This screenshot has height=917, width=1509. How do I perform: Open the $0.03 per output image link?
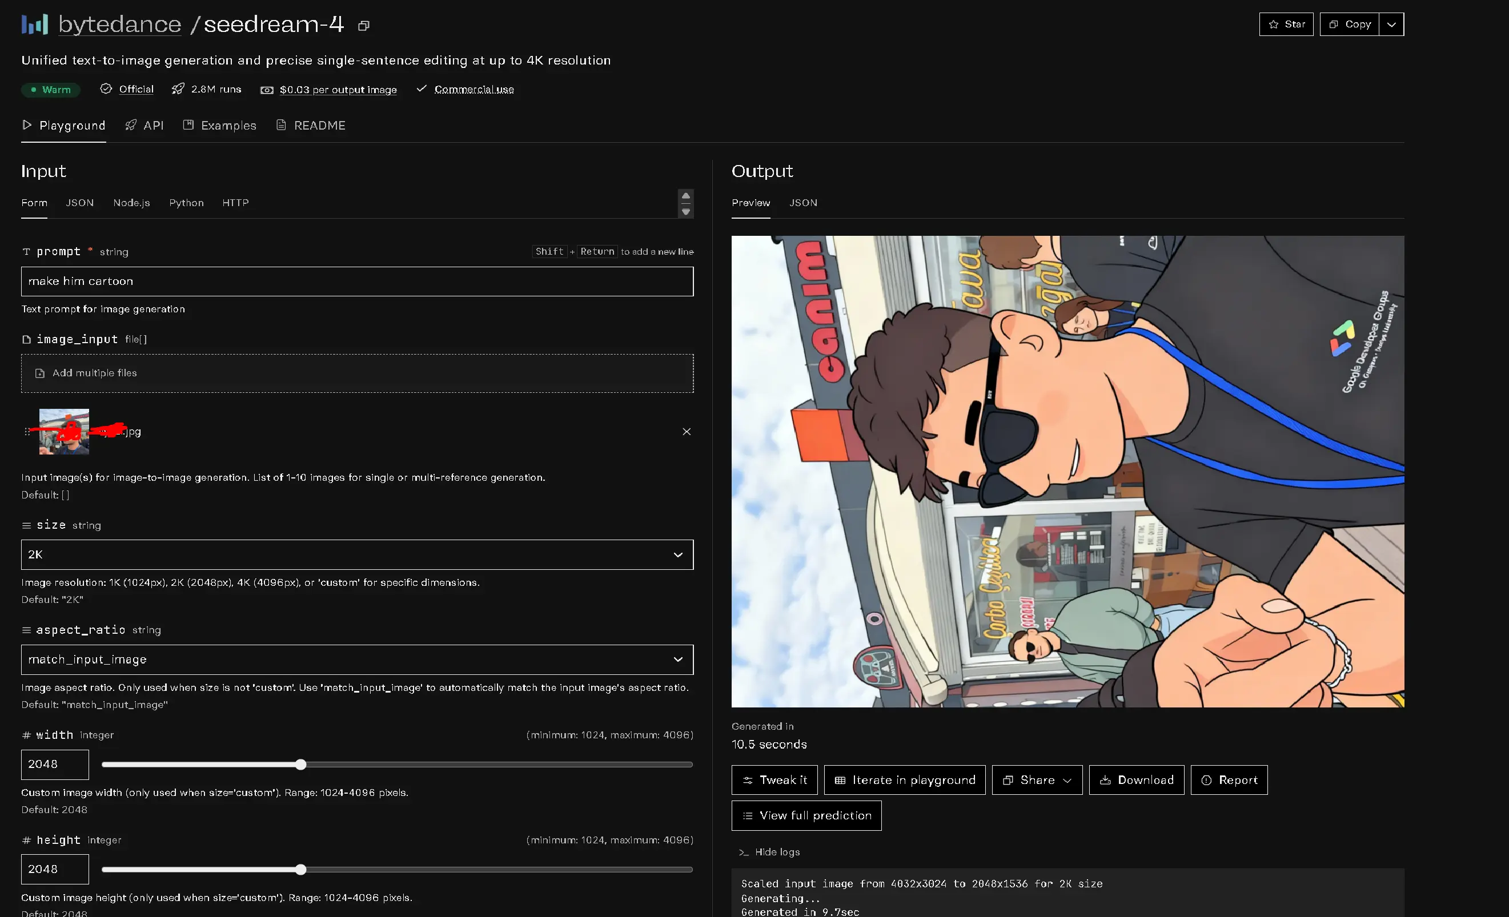338,90
